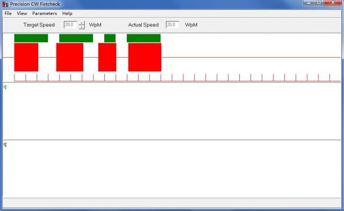Click the Target Speed input field
This screenshot has width=344, height=211.
70,25
